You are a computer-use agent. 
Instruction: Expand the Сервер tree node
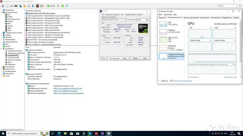1,35
